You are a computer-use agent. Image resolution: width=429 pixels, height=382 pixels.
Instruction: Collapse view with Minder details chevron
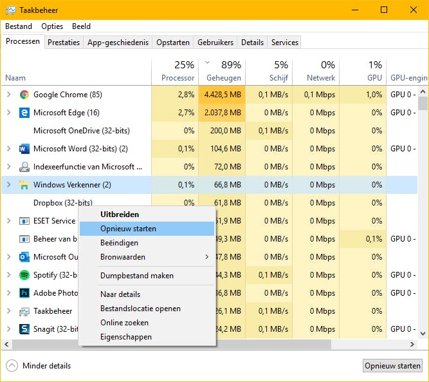[12, 366]
